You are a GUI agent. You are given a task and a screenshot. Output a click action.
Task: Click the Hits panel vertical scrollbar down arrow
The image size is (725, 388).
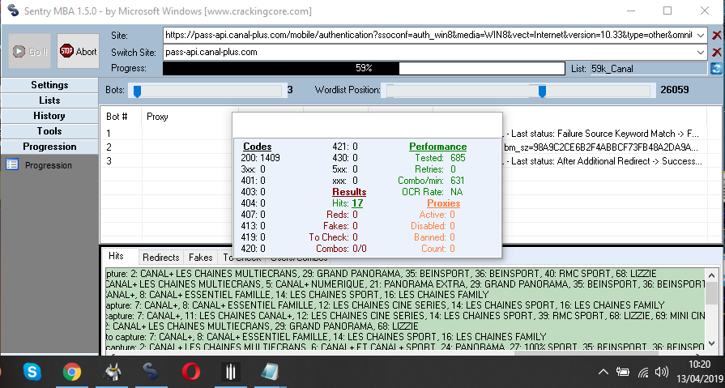click(x=711, y=344)
